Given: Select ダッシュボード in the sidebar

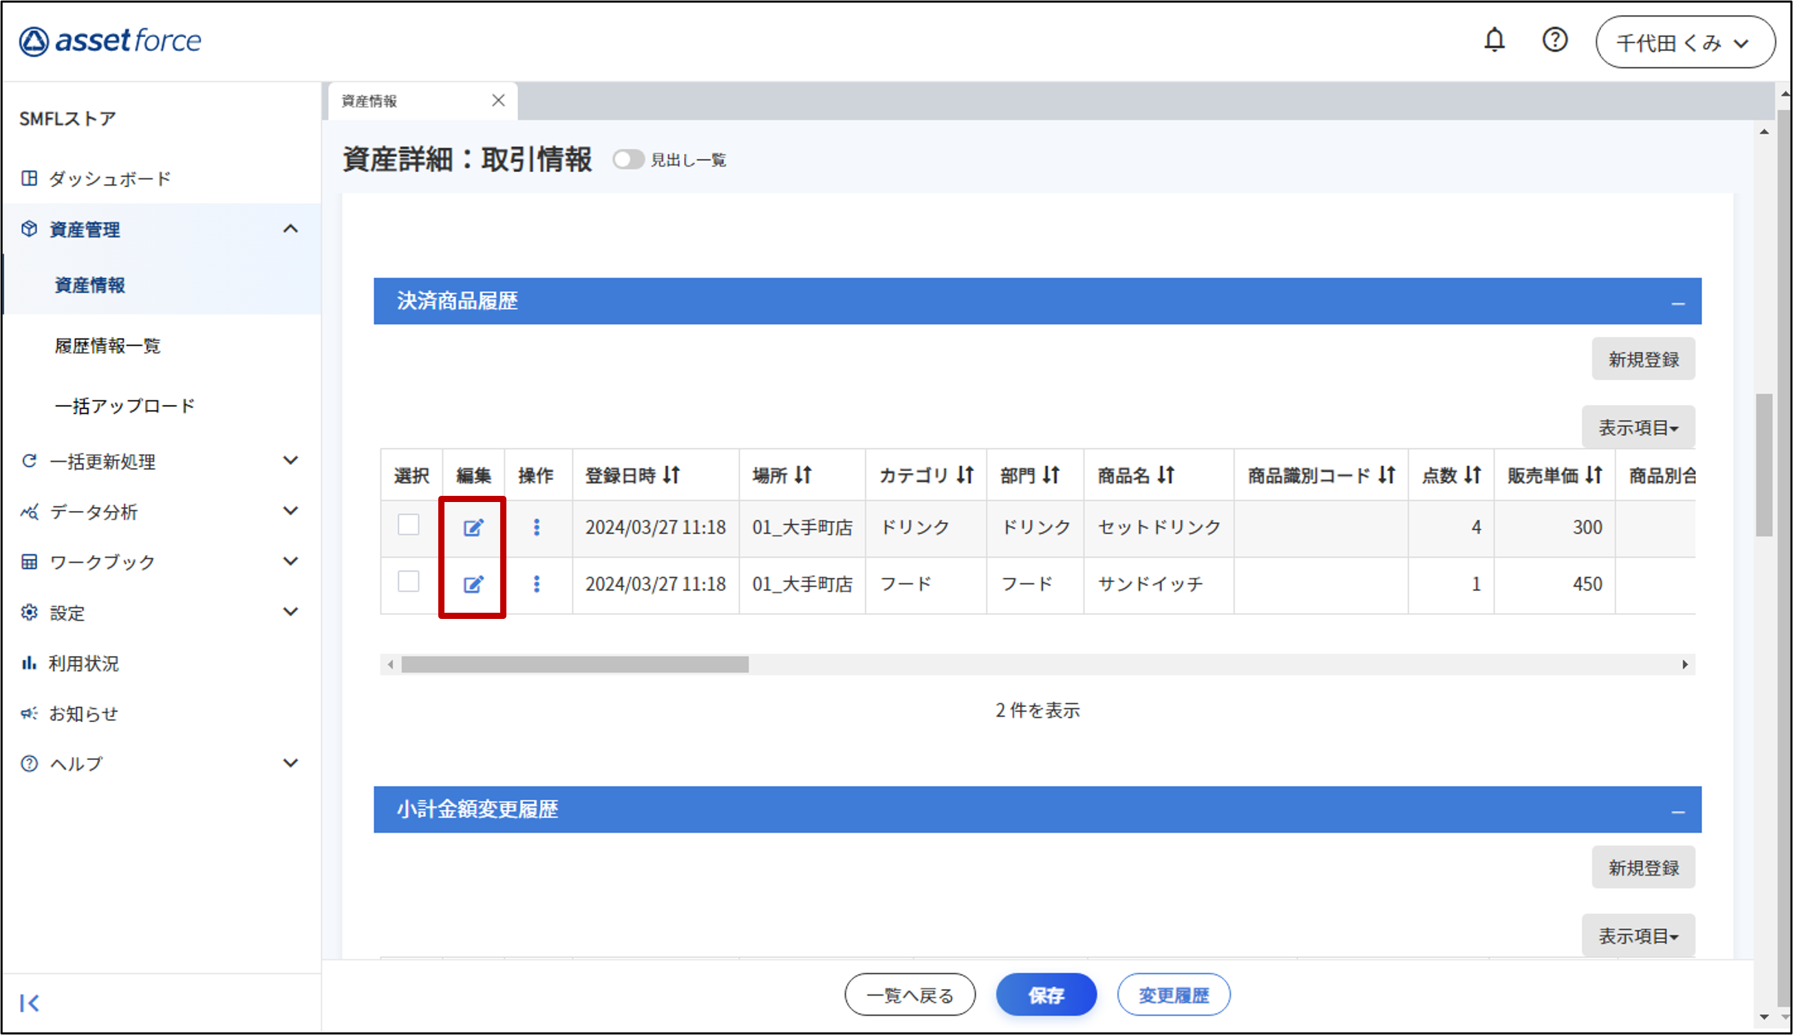Looking at the screenshot, I should [x=109, y=179].
